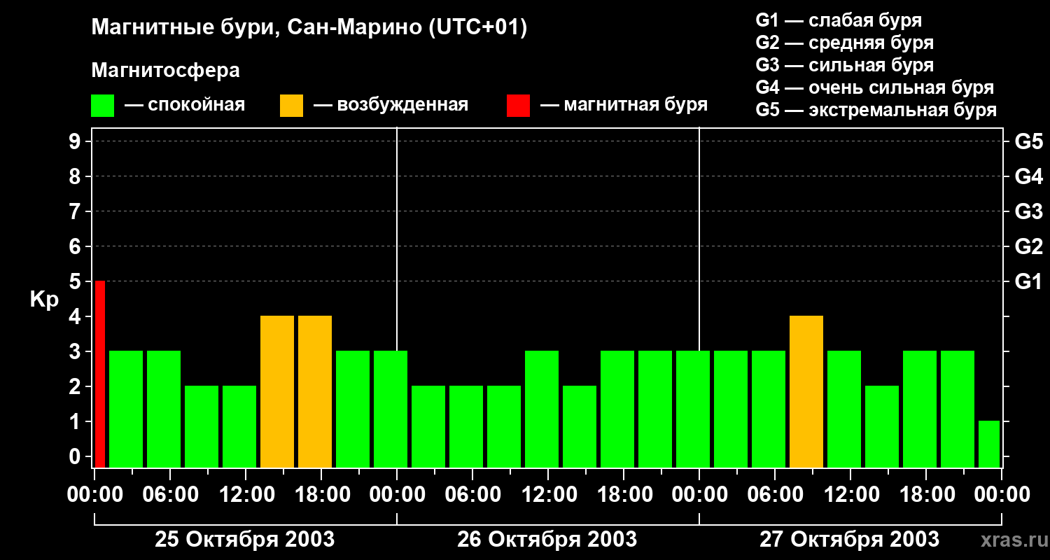Click the Kp axis value 1

click(x=76, y=421)
